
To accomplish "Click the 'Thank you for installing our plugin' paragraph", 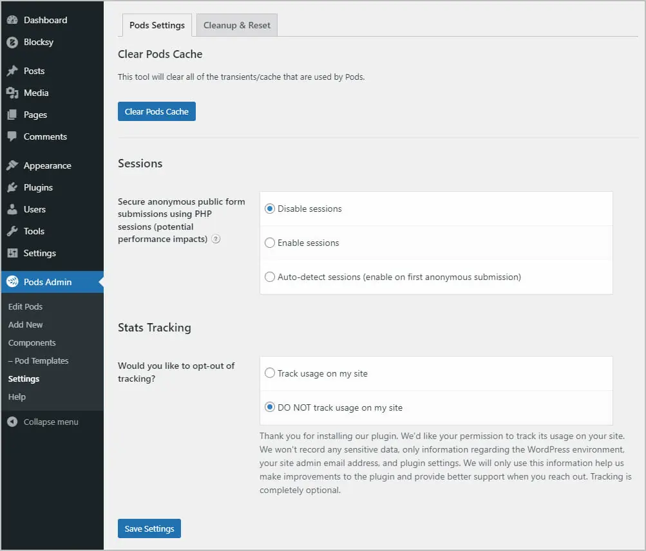I will click(x=445, y=463).
